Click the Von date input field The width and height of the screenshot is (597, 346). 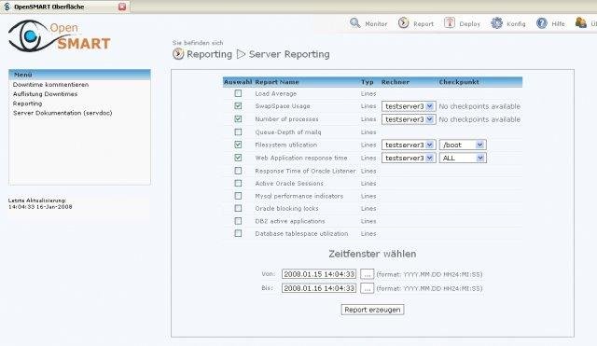[x=319, y=274]
